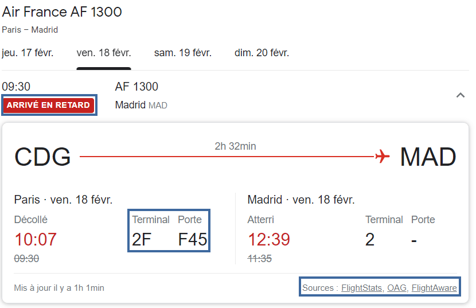
Task: Click the Mis à jour update text
Action: [59, 288]
